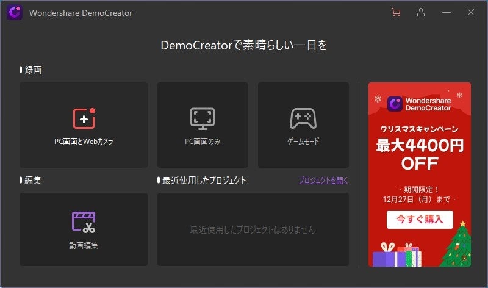Click the PC画面とWebカメラ label
Viewport: 488px width, 288px height.
coord(84,142)
